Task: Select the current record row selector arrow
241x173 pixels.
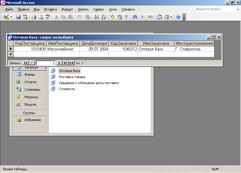Action: point(11,49)
